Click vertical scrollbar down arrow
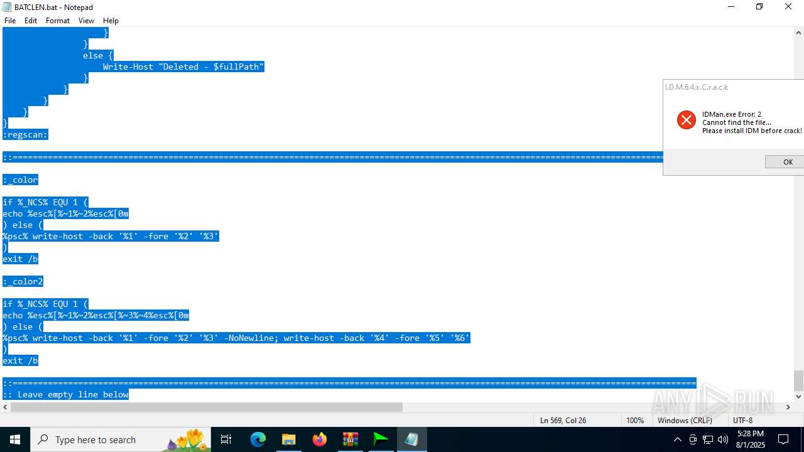Screen dimensions: 804x452 pyautogui.click(x=798, y=396)
